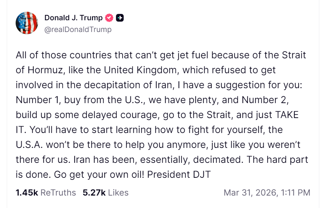320x208 pixels.
Task: Click the Likes label
Action: (x=118, y=193)
